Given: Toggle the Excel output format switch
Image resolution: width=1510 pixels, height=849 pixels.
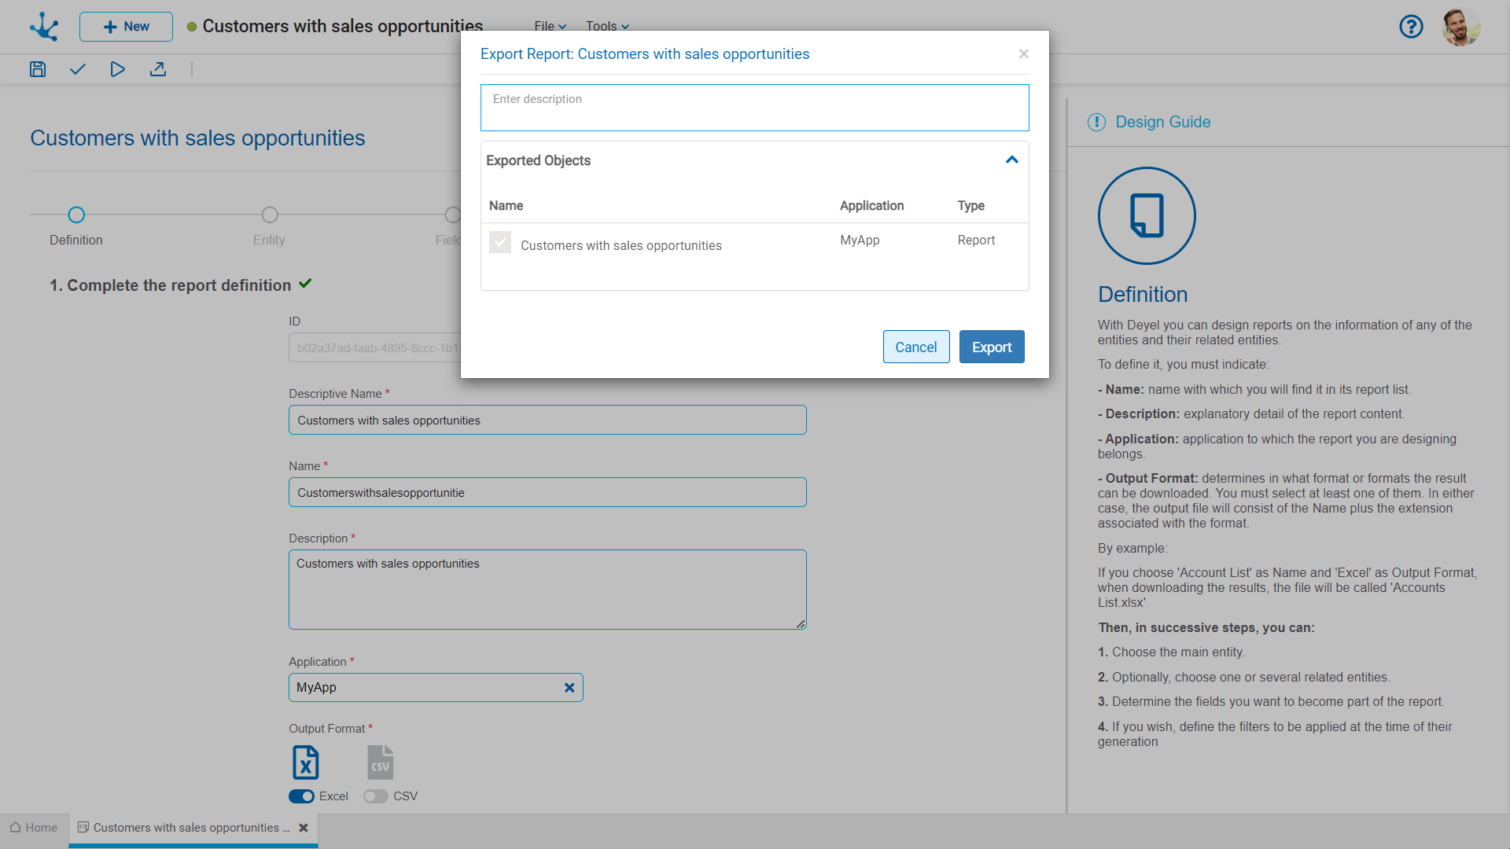Looking at the screenshot, I should click(x=302, y=795).
